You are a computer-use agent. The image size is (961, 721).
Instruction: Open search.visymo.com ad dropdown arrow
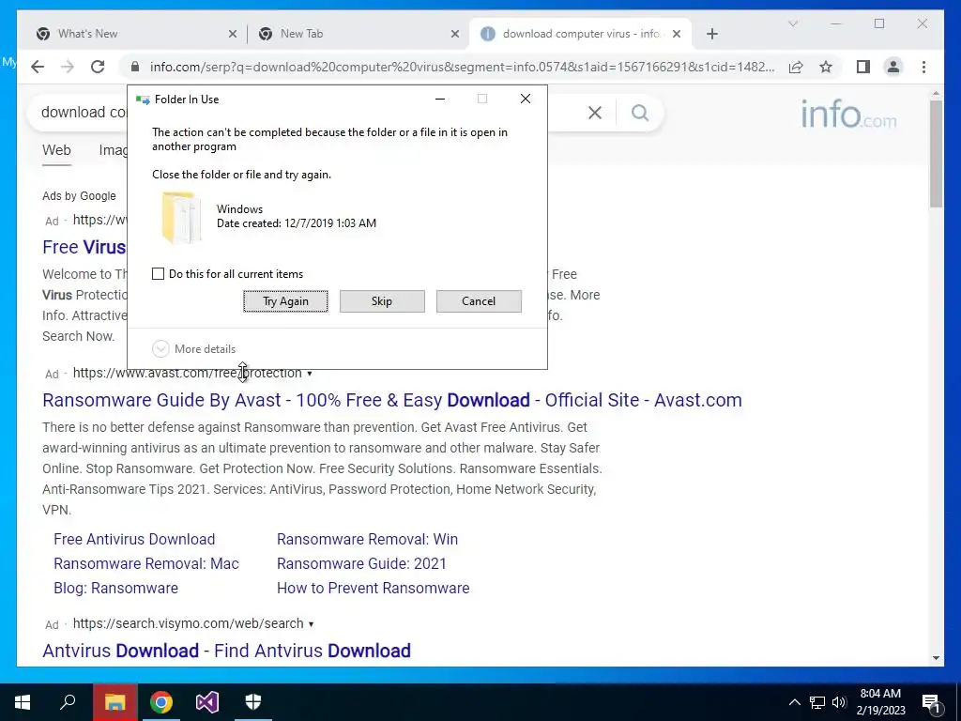(311, 624)
